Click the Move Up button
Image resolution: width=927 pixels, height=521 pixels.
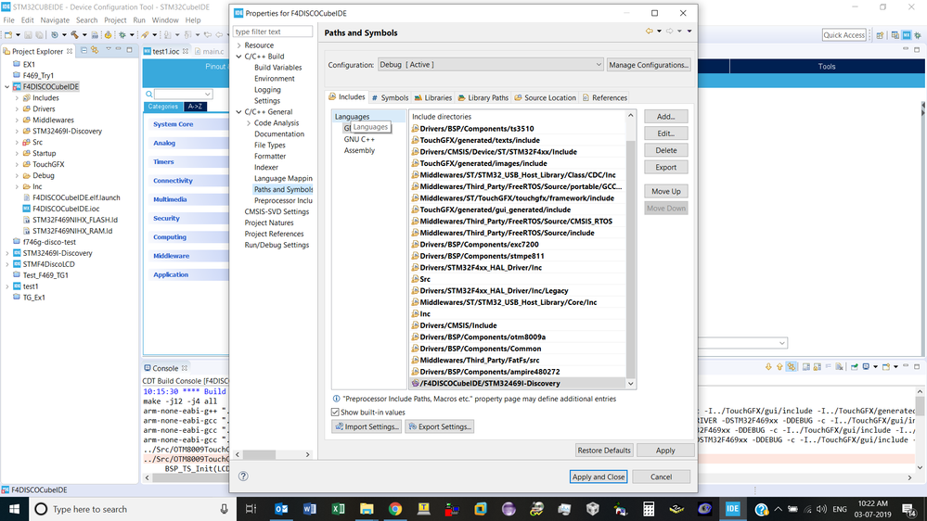click(665, 191)
